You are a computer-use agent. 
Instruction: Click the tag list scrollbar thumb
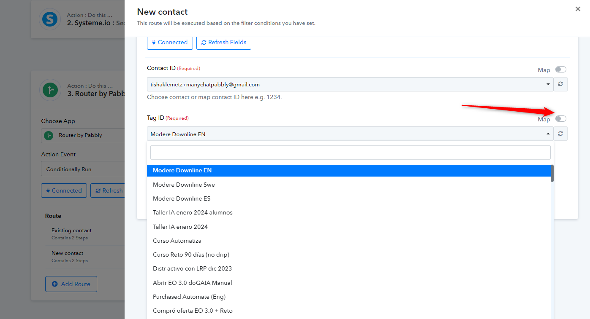(x=552, y=173)
